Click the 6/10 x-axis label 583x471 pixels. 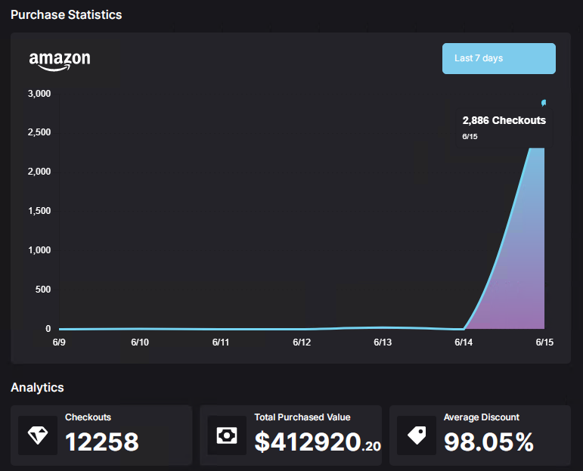point(140,342)
